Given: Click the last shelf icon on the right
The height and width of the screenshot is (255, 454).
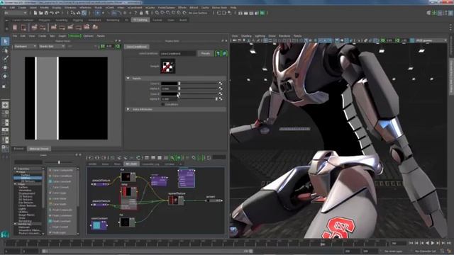Looking at the screenshot, I should (x=95, y=27).
